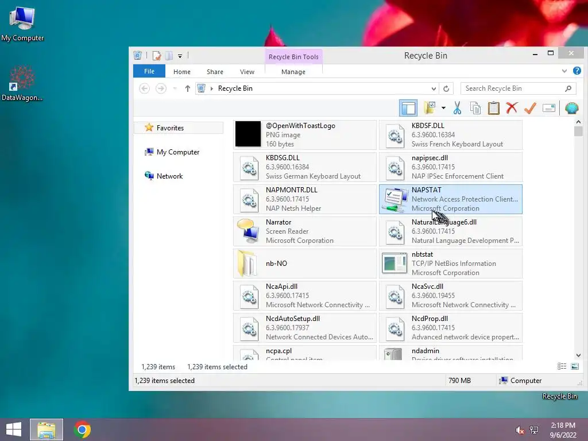Open the dropdown arrow beside folder options icon
The height and width of the screenshot is (441, 588).
(x=443, y=108)
